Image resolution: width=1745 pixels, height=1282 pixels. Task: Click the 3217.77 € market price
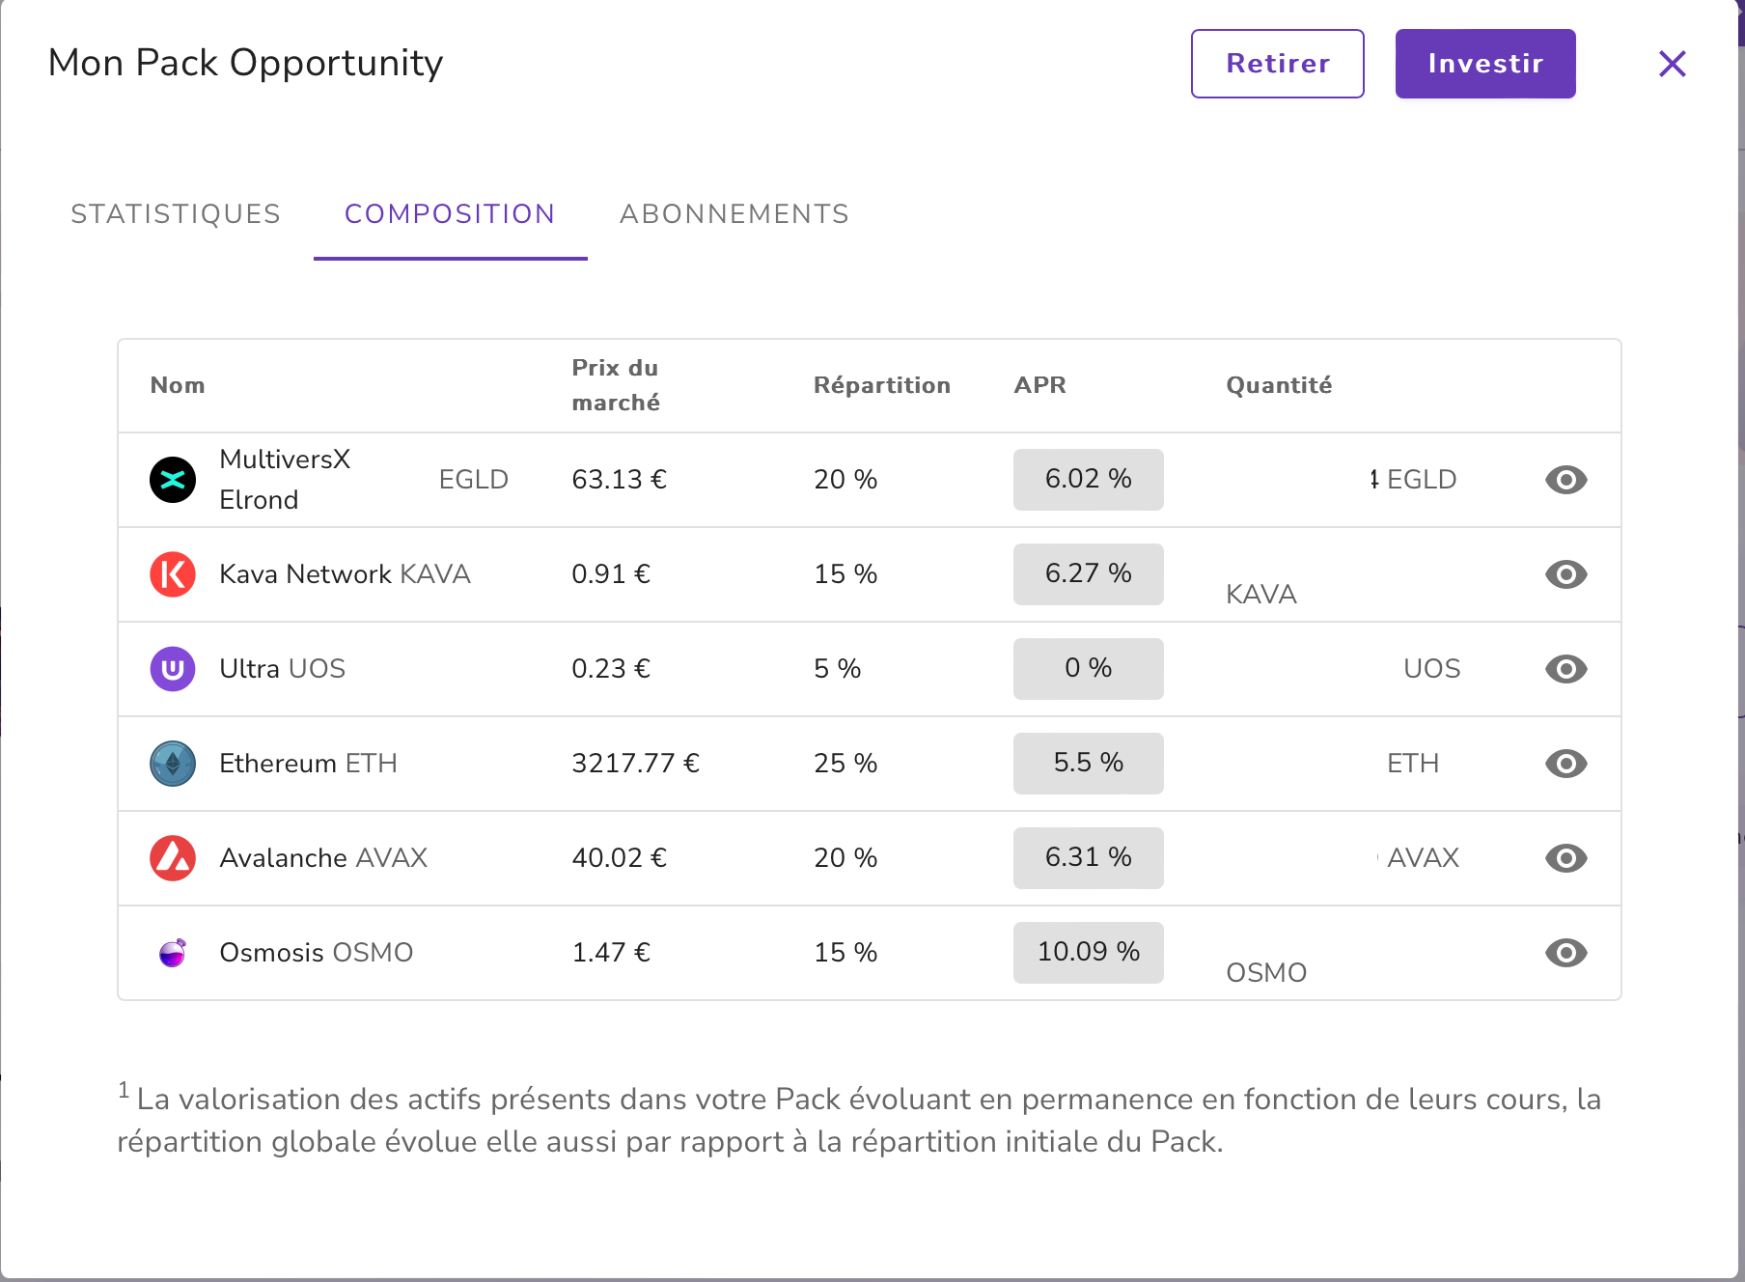pos(635,764)
